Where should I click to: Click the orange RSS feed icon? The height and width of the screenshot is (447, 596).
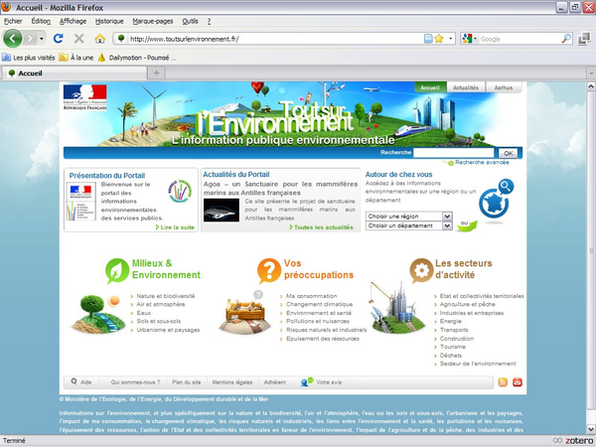click(x=503, y=381)
